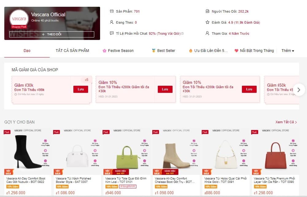Switch to the TẤT CẢ SẢN PHẨM tab
The height and width of the screenshot is (197, 307).
pos(72,51)
